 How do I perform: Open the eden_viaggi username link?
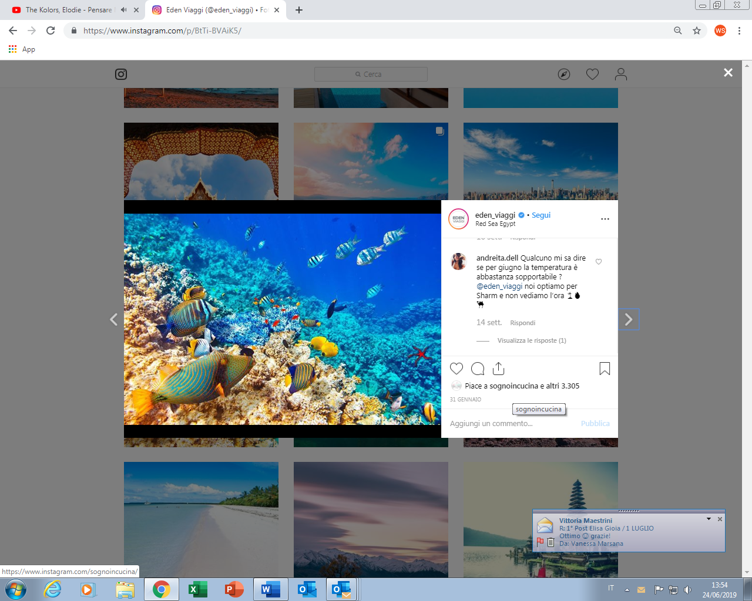tap(495, 215)
